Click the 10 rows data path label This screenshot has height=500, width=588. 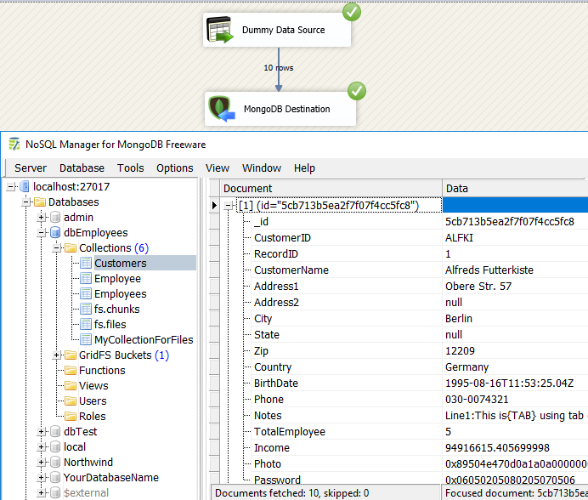coord(279,68)
